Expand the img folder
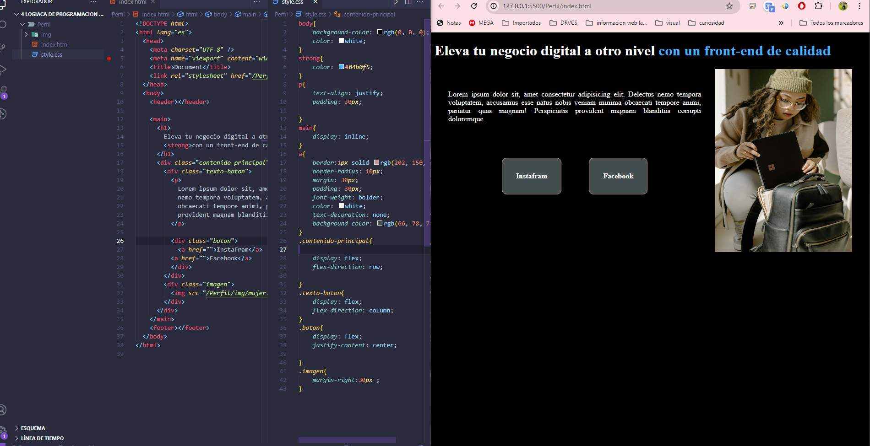Image resolution: width=870 pixels, height=446 pixels. (26, 34)
